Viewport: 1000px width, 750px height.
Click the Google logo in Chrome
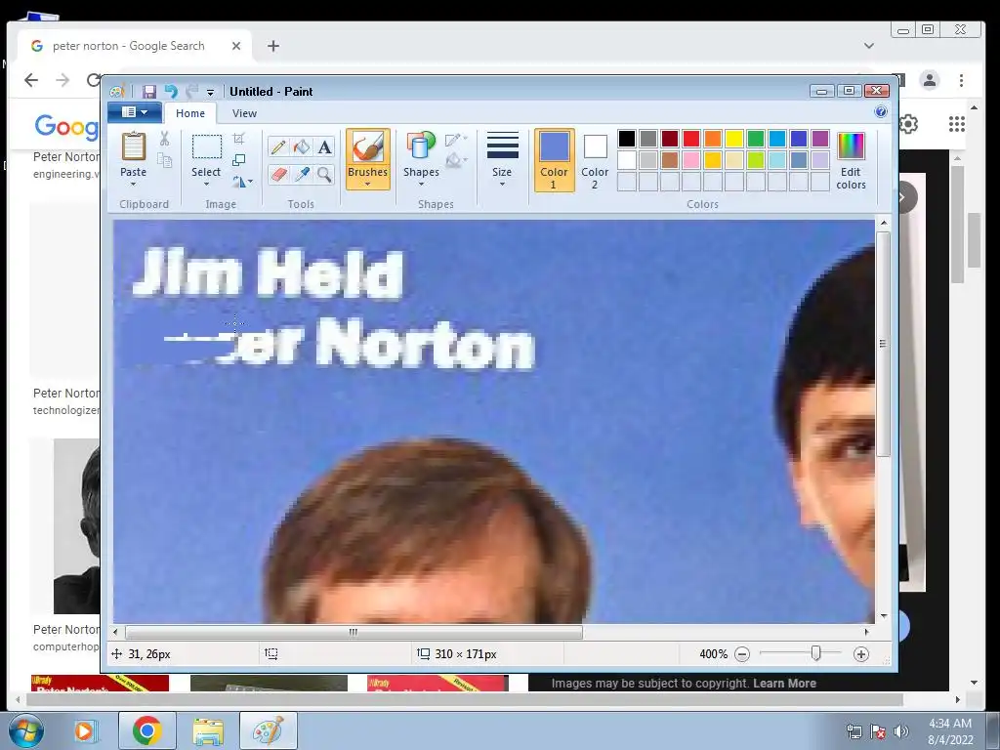(x=67, y=126)
